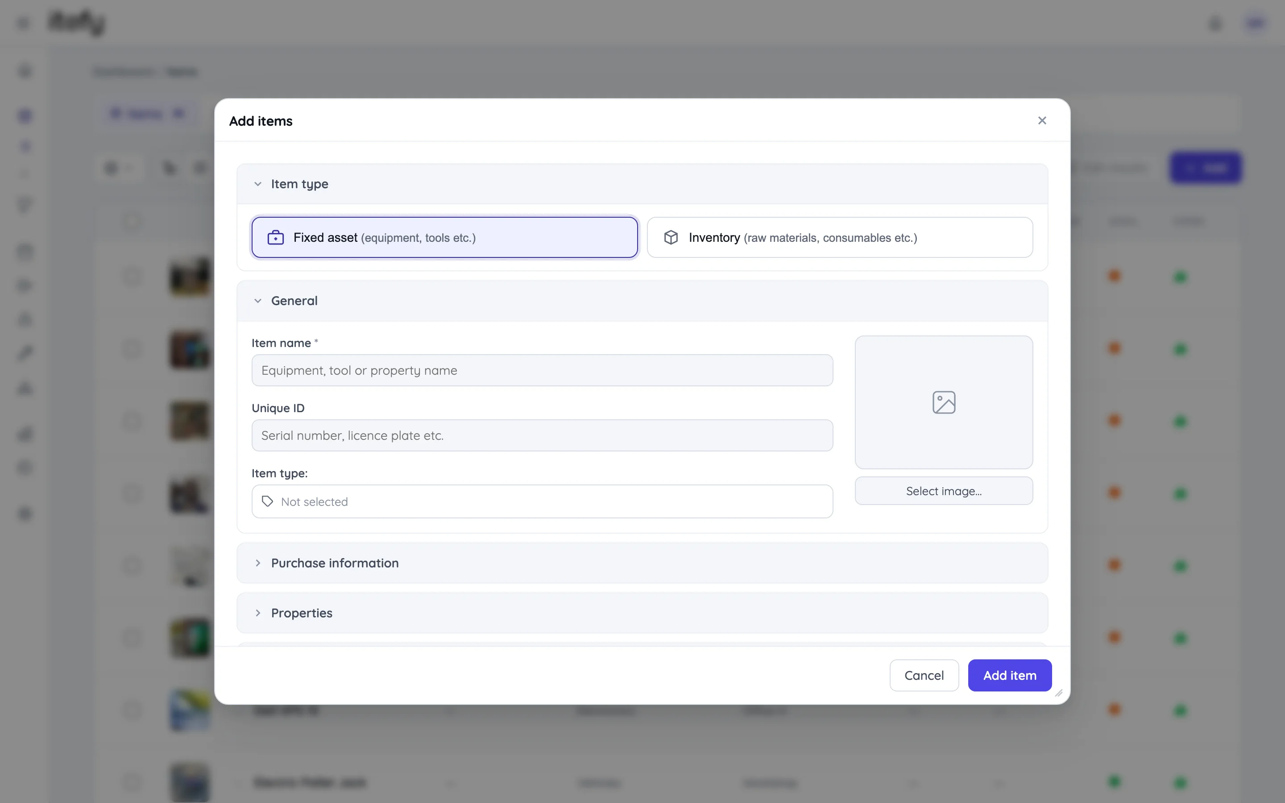
Task: Collapse the General section chevron
Action: coord(257,301)
